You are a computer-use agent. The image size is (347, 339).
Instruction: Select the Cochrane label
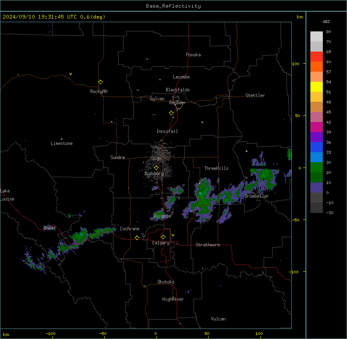pos(130,229)
